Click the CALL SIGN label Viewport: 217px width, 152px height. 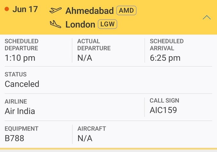[x=164, y=101]
